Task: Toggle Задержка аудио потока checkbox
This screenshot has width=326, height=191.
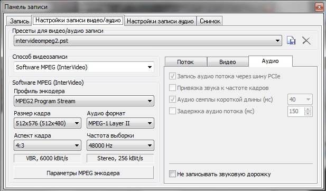Action: tap(172, 111)
